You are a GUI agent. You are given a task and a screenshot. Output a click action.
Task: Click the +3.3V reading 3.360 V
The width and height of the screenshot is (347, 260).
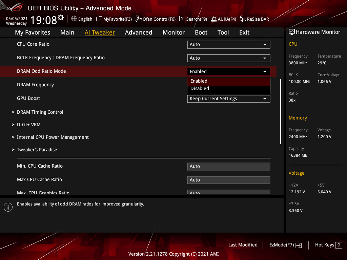tap(295, 211)
